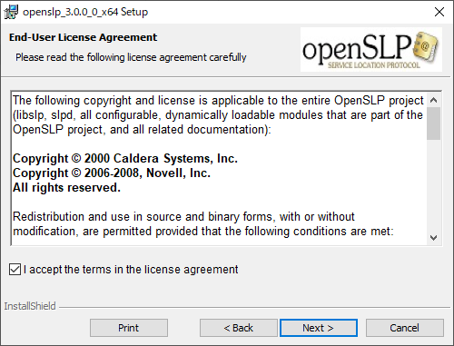The image size is (454, 346).
Task: Proceed using the 'Next >' button
Action: click(x=319, y=328)
